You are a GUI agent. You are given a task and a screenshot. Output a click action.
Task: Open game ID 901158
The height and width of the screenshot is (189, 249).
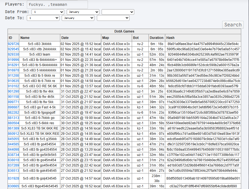[13, 97]
